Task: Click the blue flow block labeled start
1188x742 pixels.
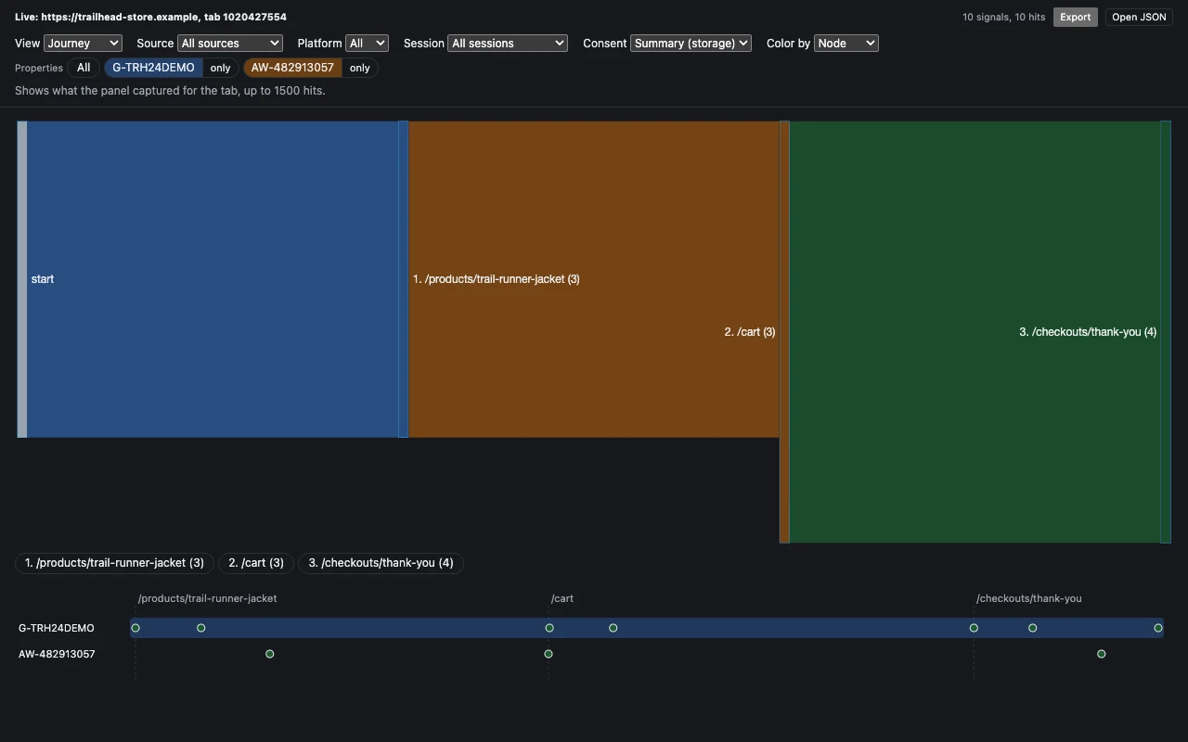Action: coord(213,279)
